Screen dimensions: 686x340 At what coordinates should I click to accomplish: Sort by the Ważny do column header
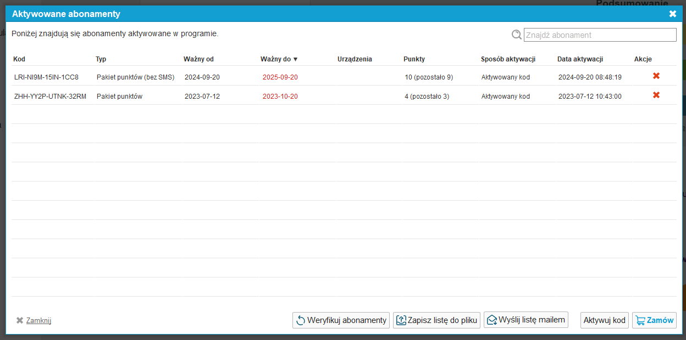[279, 59]
